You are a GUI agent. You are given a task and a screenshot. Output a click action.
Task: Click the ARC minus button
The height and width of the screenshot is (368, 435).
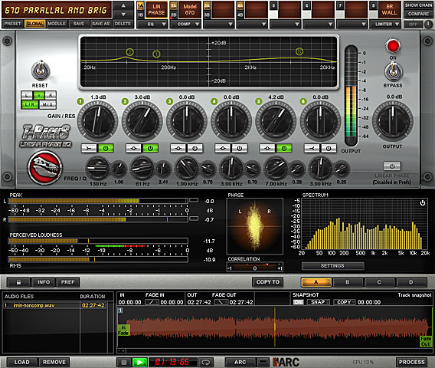pos(263,362)
